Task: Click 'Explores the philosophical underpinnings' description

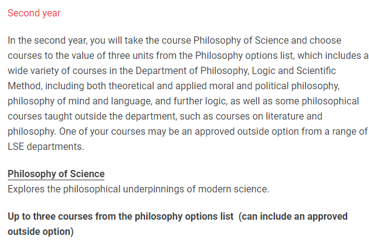Action: point(138,189)
